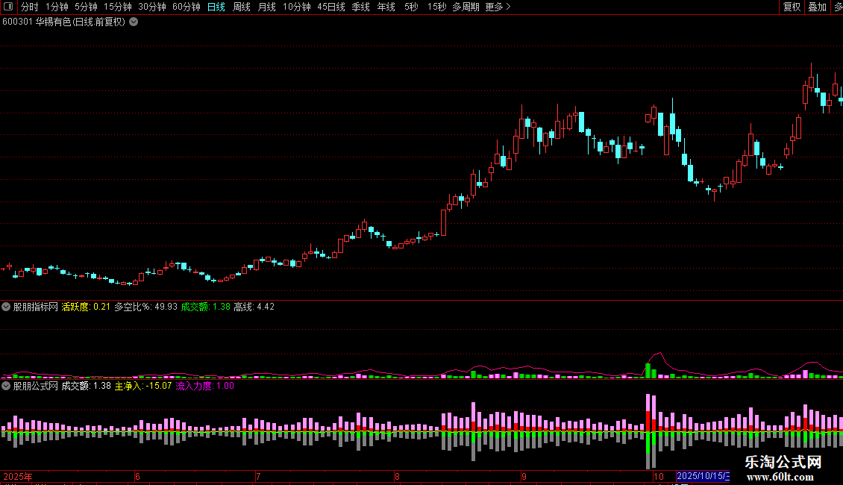The width and height of the screenshot is (843, 485).
Task: Click the month 6 marker on time axis
Action: [x=137, y=476]
